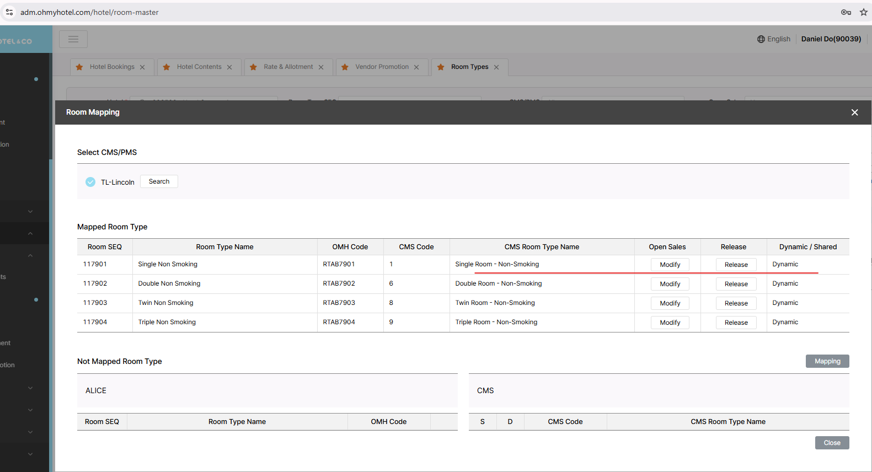Click the user name Daniel Do(90039)
The width and height of the screenshot is (872, 472).
click(x=831, y=39)
